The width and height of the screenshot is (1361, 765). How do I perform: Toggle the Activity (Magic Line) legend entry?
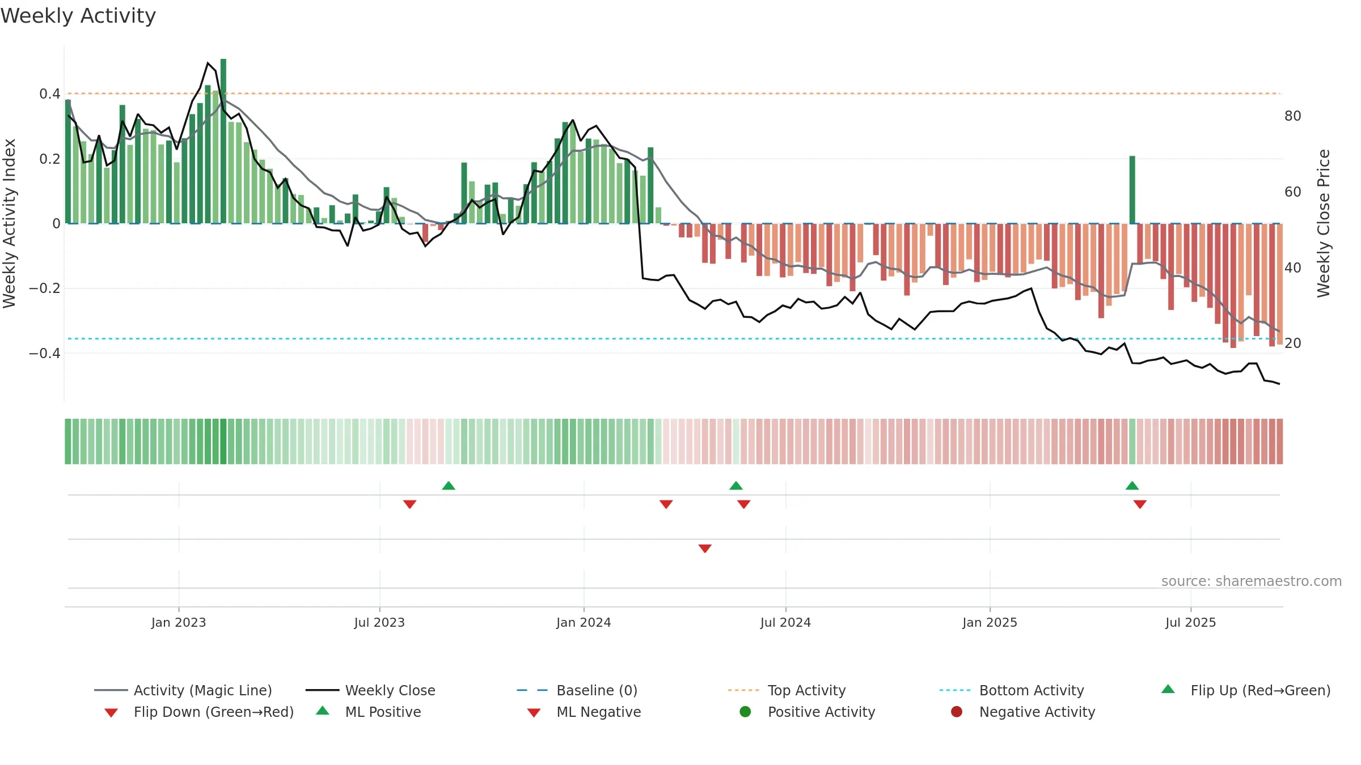(183, 690)
